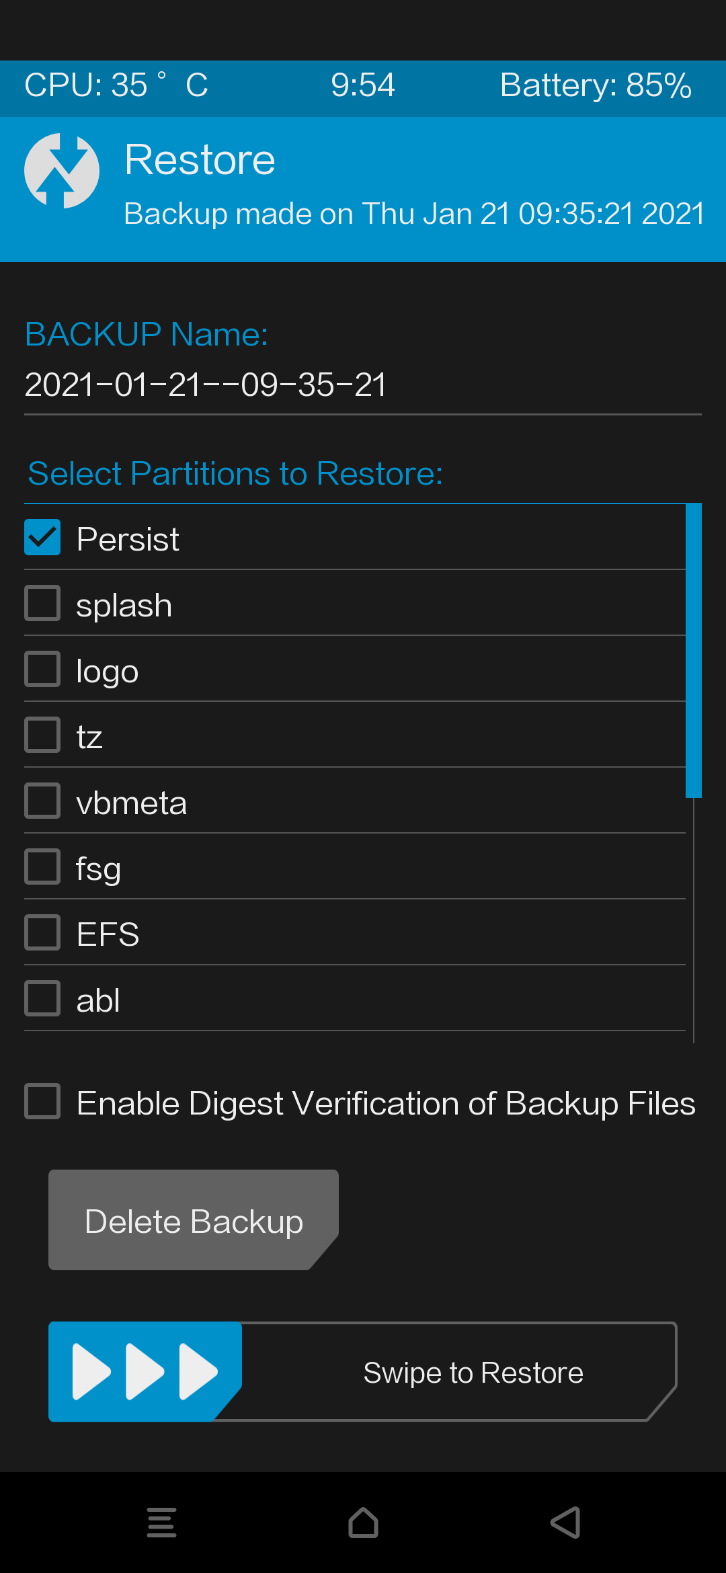Go to TWRP home screen icon
Viewport: 726px width, 1573px height.
[x=363, y=1523]
